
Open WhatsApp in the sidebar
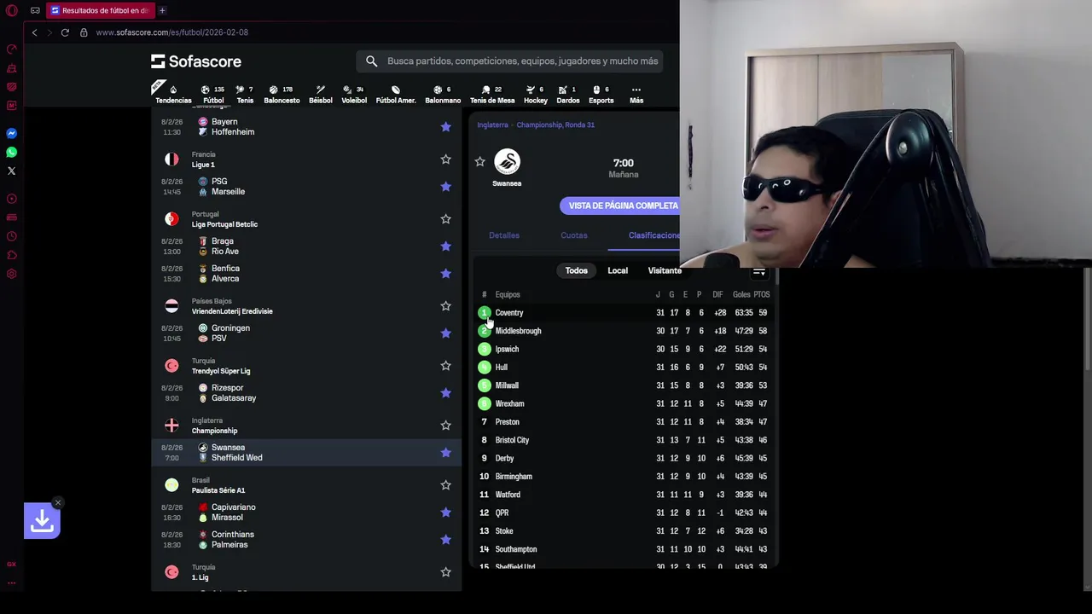pos(11,152)
